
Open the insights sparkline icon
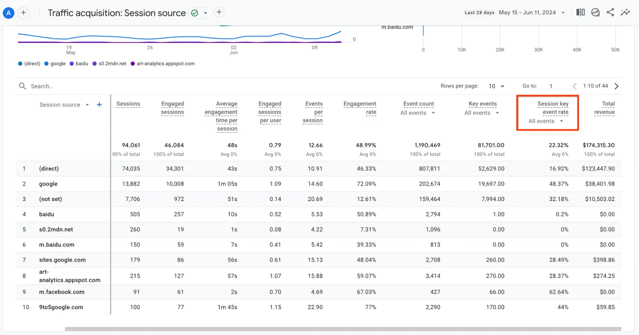[x=625, y=12]
